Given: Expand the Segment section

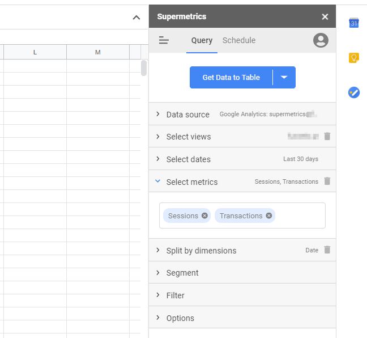Looking at the screenshot, I should [x=242, y=273].
